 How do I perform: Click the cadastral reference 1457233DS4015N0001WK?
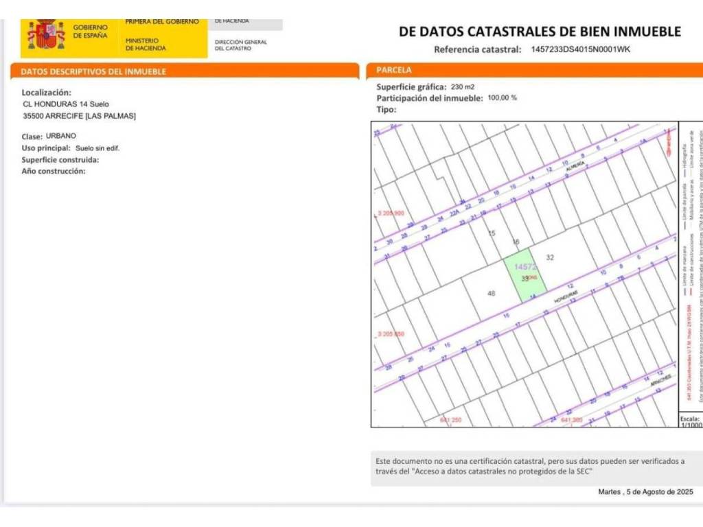point(580,49)
